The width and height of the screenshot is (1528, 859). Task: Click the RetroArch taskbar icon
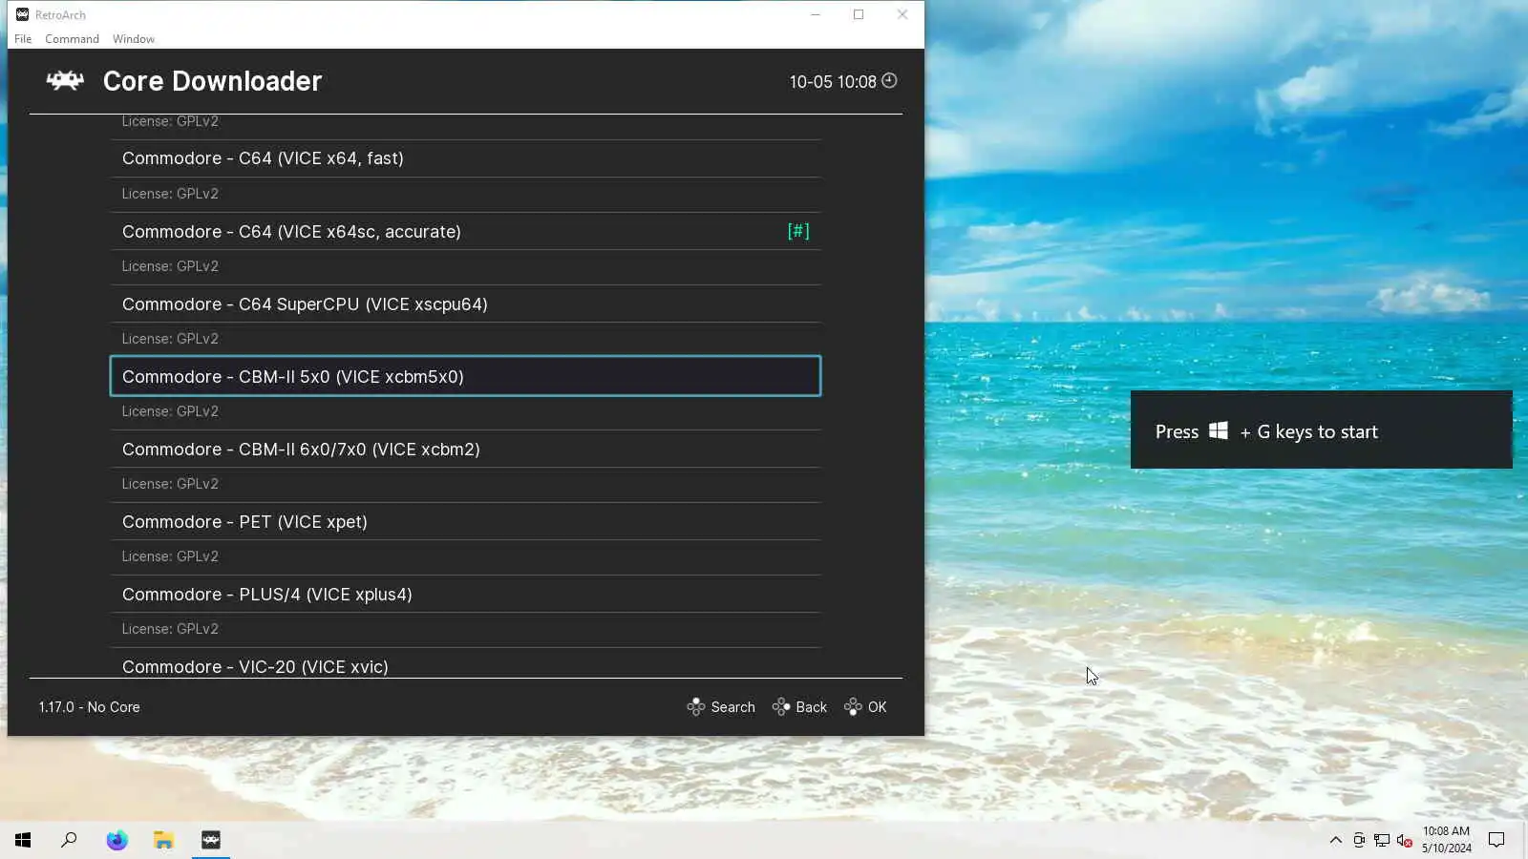(211, 840)
